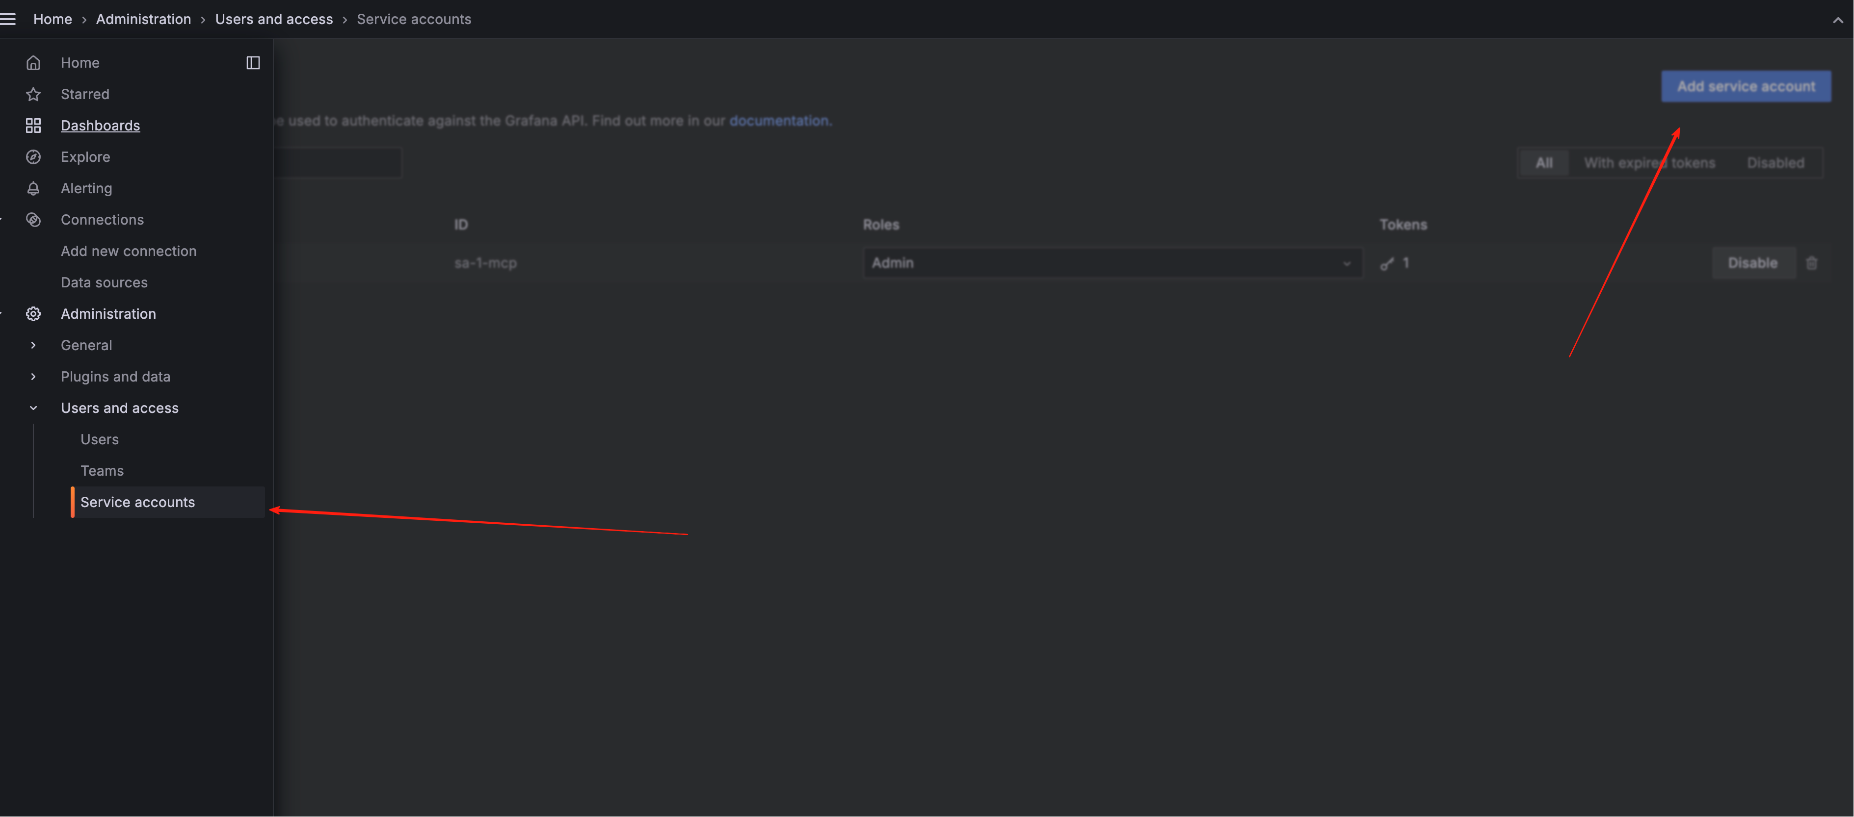
Task: Open Data sources in the sidebar
Action: tap(104, 282)
